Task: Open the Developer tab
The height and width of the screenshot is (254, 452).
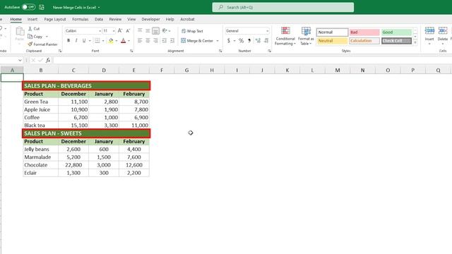Action: point(150,19)
